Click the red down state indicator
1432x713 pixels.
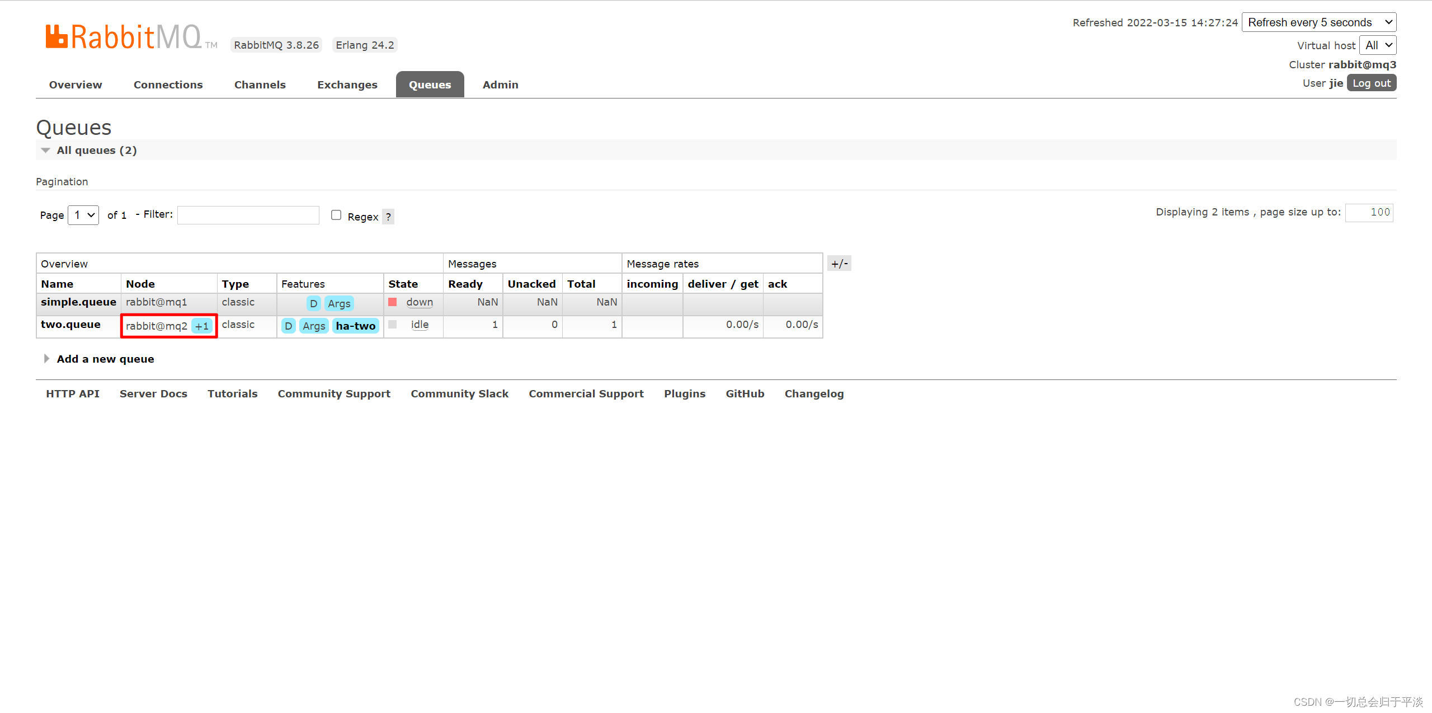(x=393, y=302)
